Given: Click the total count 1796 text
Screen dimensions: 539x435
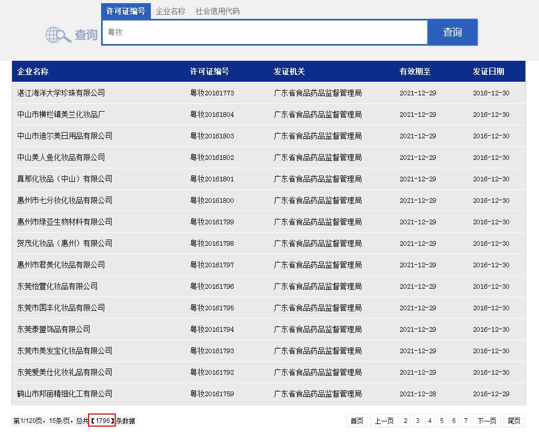Looking at the screenshot, I should (103, 420).
